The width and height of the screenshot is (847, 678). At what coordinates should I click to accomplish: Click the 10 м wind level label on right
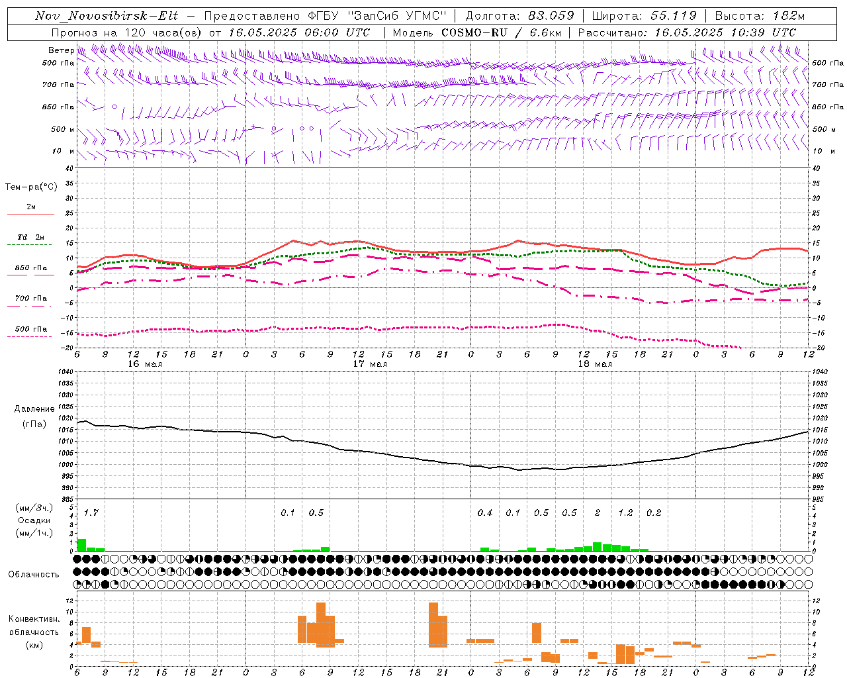click(x=823, y=151)
